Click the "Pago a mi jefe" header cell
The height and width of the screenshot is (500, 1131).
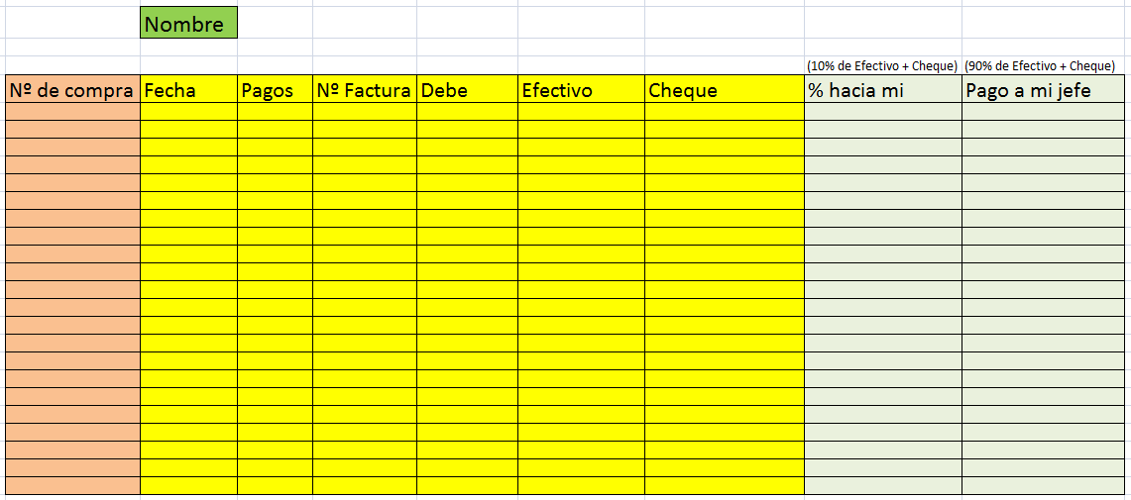tap(1043, 90)
